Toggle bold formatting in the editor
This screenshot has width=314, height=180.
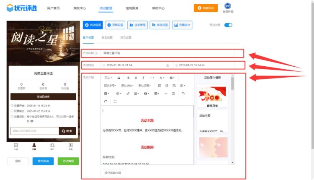128,78
